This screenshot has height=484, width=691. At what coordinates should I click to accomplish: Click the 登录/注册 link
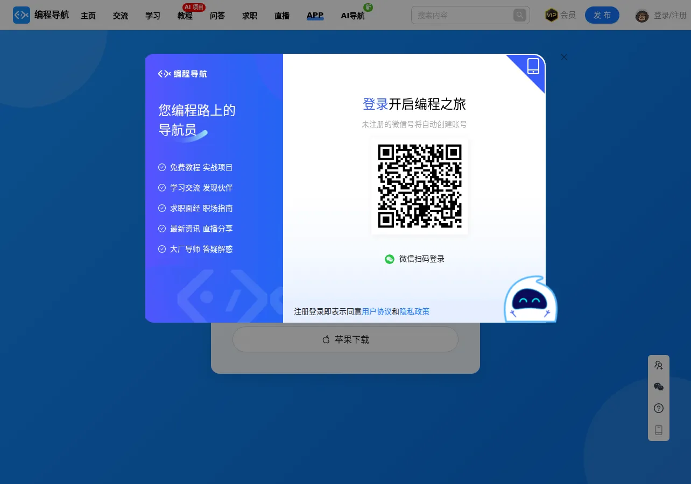[x=670, y=16]
